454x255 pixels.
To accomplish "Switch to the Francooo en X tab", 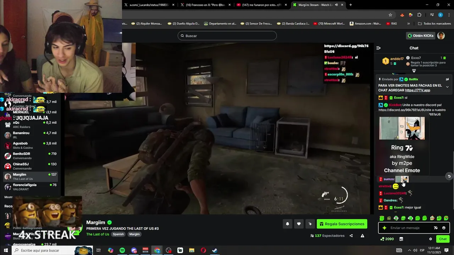I will [206, 5].
